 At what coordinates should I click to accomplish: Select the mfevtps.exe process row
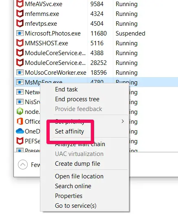(96, 24)
